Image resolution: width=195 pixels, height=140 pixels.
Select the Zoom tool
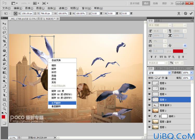(x=4, y=109)
